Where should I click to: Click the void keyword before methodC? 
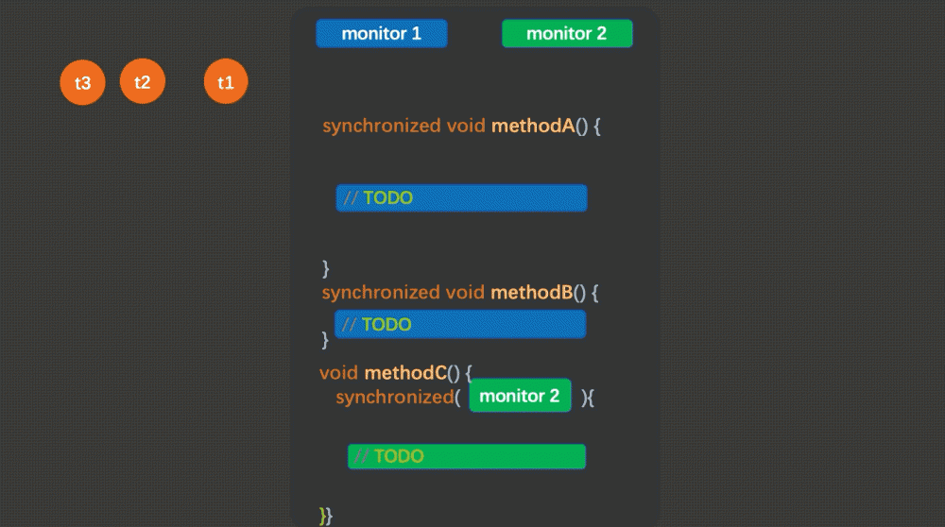coord(339,372)
